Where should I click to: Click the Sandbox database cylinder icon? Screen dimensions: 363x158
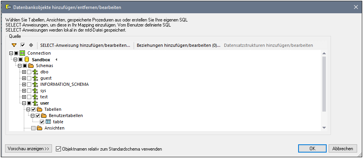27,59
